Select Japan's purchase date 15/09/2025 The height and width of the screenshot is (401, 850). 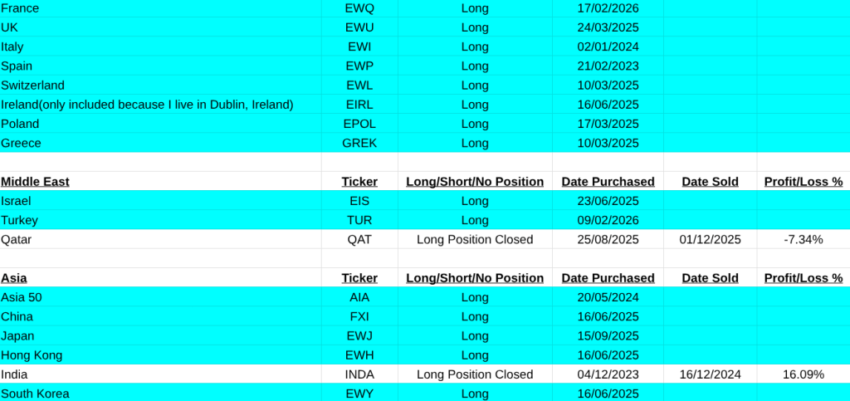pyautogui.click(x=608, y=336)
